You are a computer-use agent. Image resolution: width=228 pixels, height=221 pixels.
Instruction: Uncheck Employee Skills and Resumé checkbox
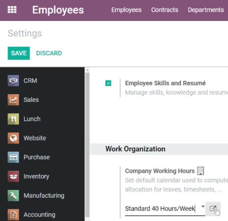coord(108,83)
